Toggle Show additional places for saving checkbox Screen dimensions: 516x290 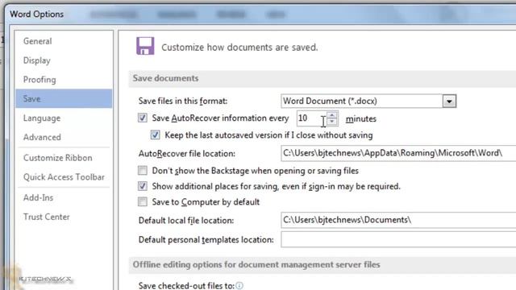tap(143, 186)
